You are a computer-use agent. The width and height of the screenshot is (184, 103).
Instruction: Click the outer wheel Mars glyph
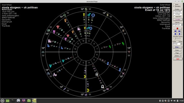click(x=89, y=15)
